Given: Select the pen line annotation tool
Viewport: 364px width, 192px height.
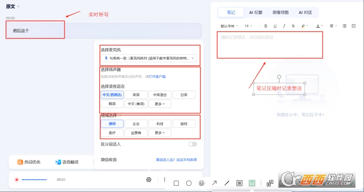Looking at the screenshot, I should (x=227, y=183).
